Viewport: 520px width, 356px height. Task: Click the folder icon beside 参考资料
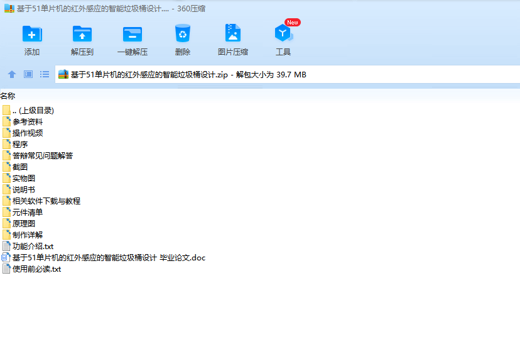point(6,121)
